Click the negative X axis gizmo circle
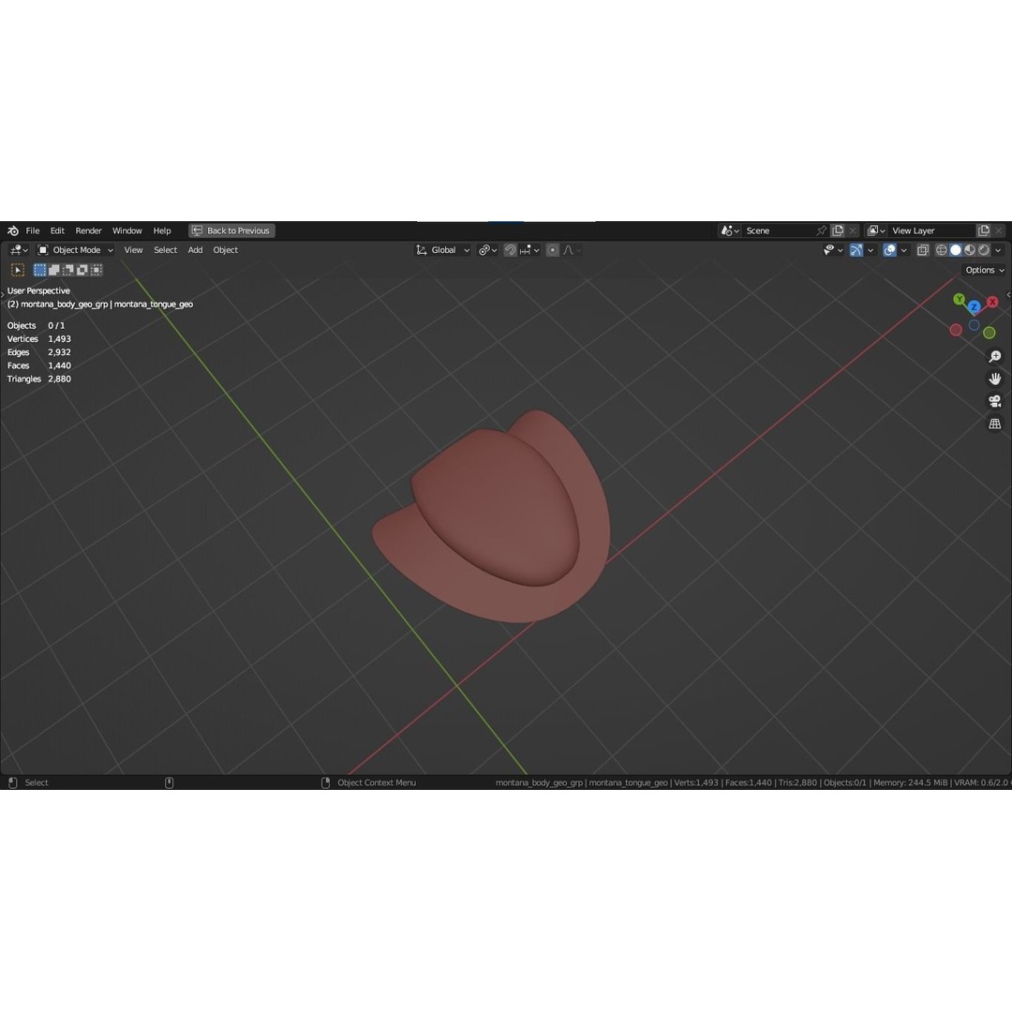Viewport: 1012px width, 1012px height. 956,330
